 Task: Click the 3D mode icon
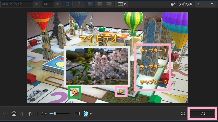tap(86, 114)
